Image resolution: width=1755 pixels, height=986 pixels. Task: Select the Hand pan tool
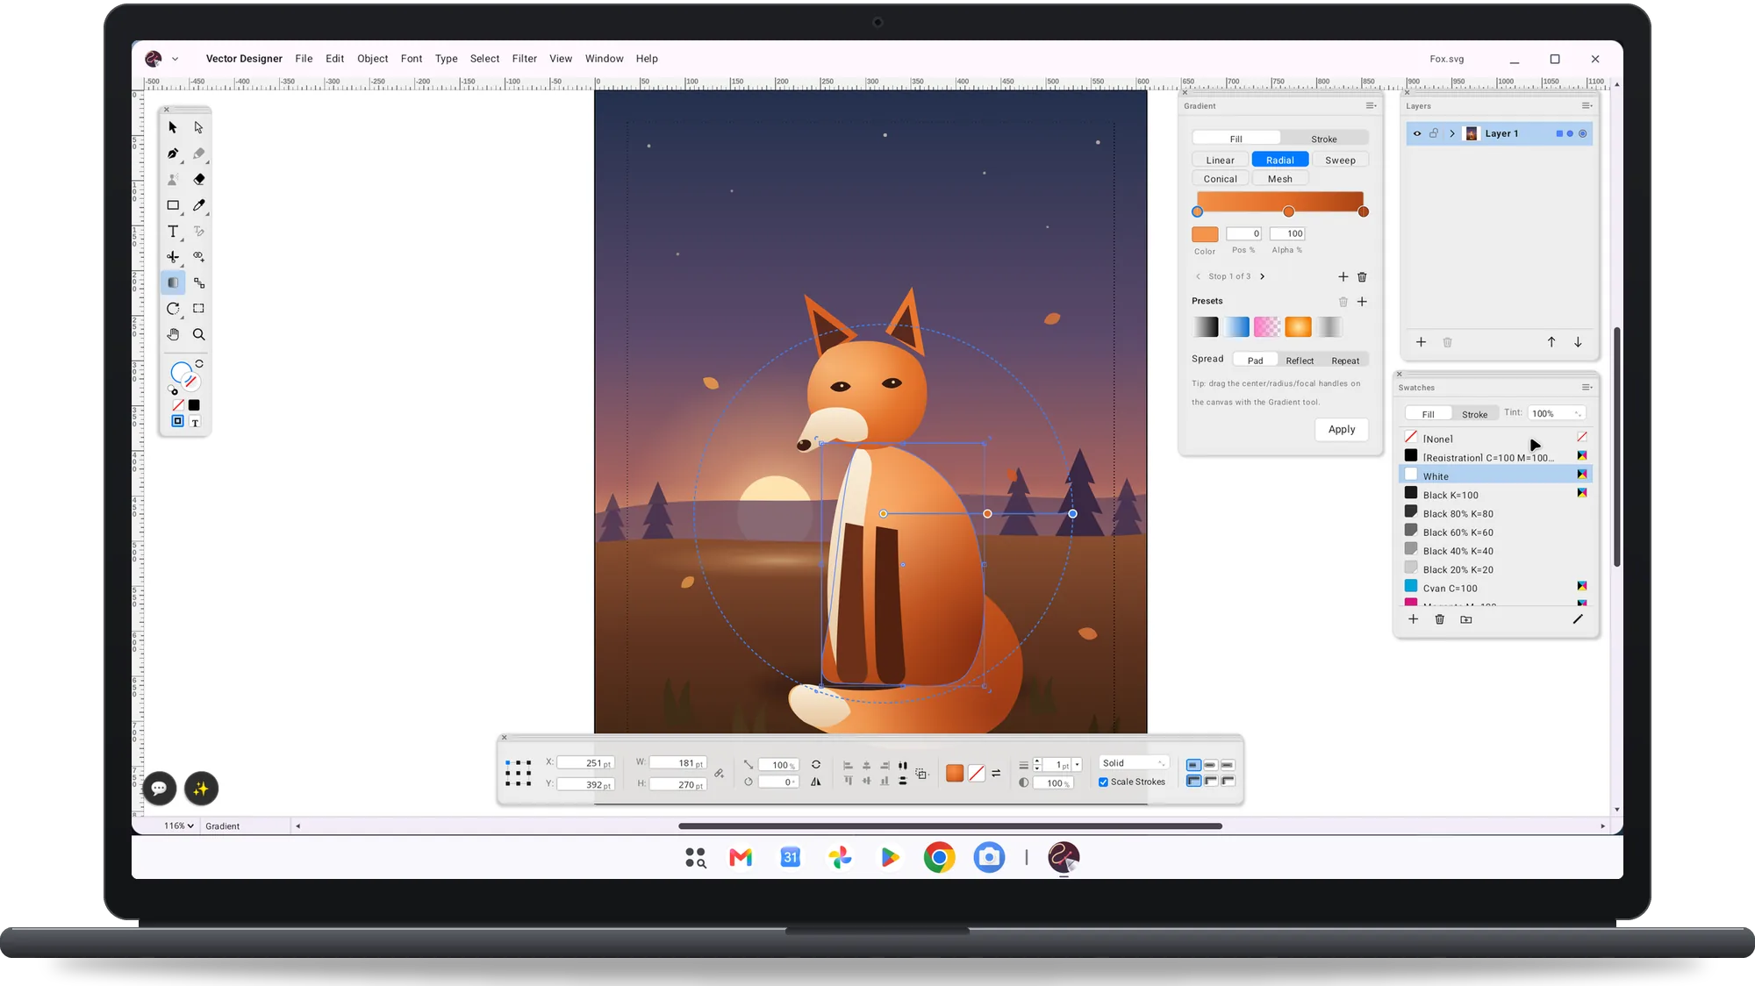[x=173, y=334]
